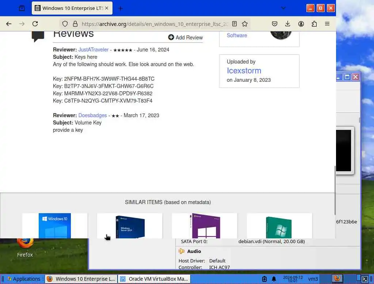Click key text M4RMM-YN2X3-22V68-DPD9Y-R6382
Viewport: 374px width, 284px height.
(x=108, y=93)
